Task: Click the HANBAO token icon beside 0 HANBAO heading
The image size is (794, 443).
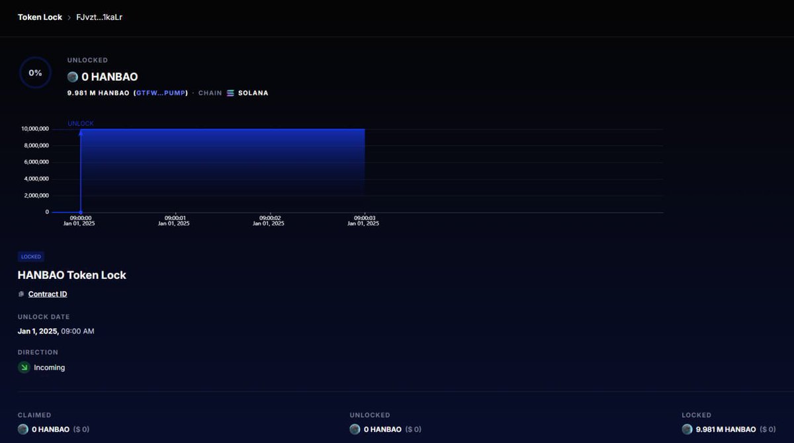Action: click(x=73, y=77)
